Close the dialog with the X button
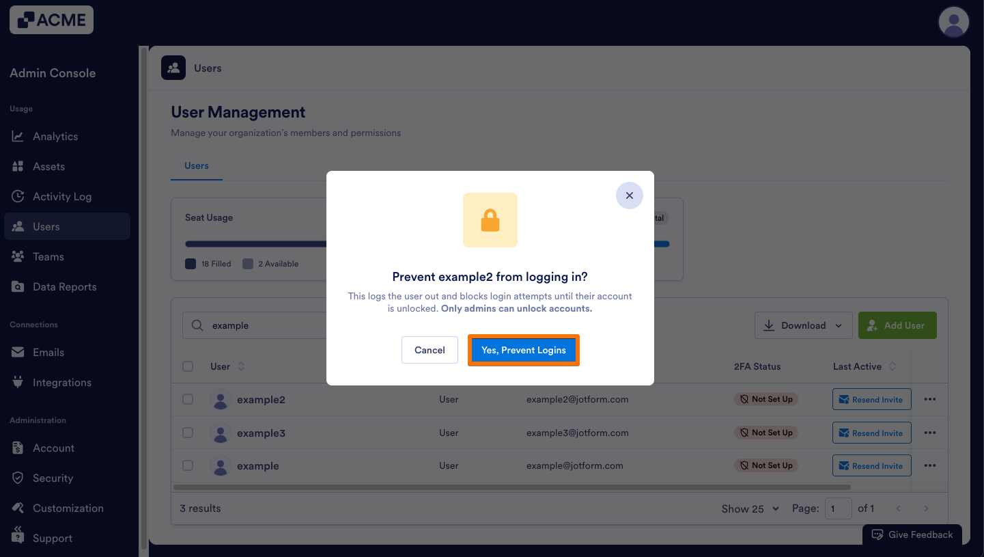Screen dimensions: 984x557 [630, 195]
